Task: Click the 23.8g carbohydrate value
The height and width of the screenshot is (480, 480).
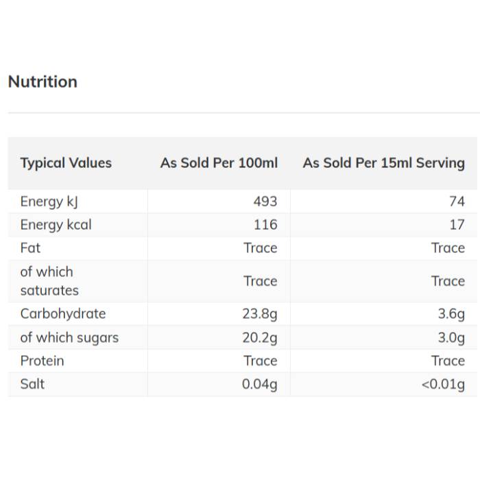Action: click(x=260, y=314)
